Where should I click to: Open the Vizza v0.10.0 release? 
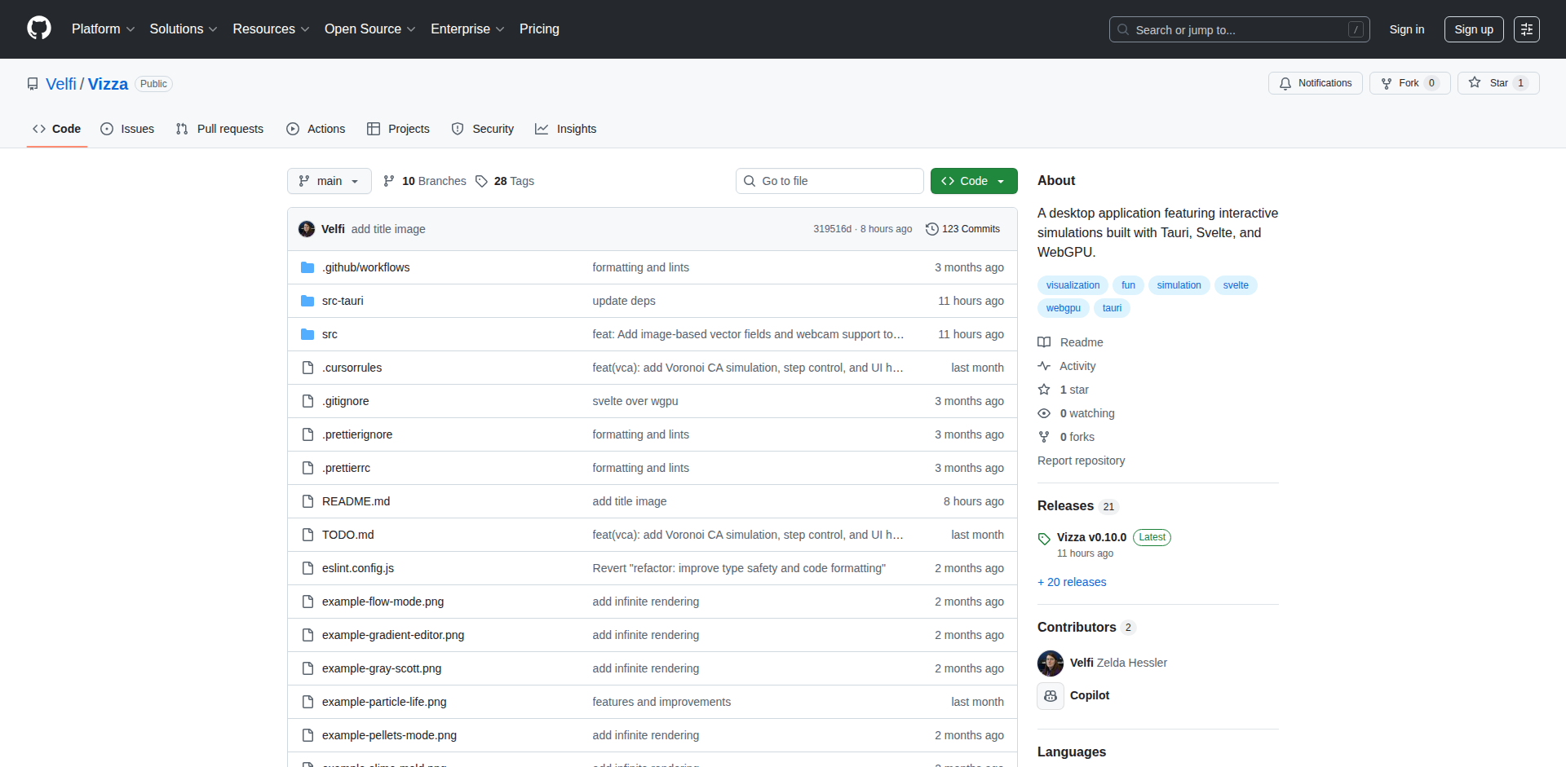pos(1091,537)
